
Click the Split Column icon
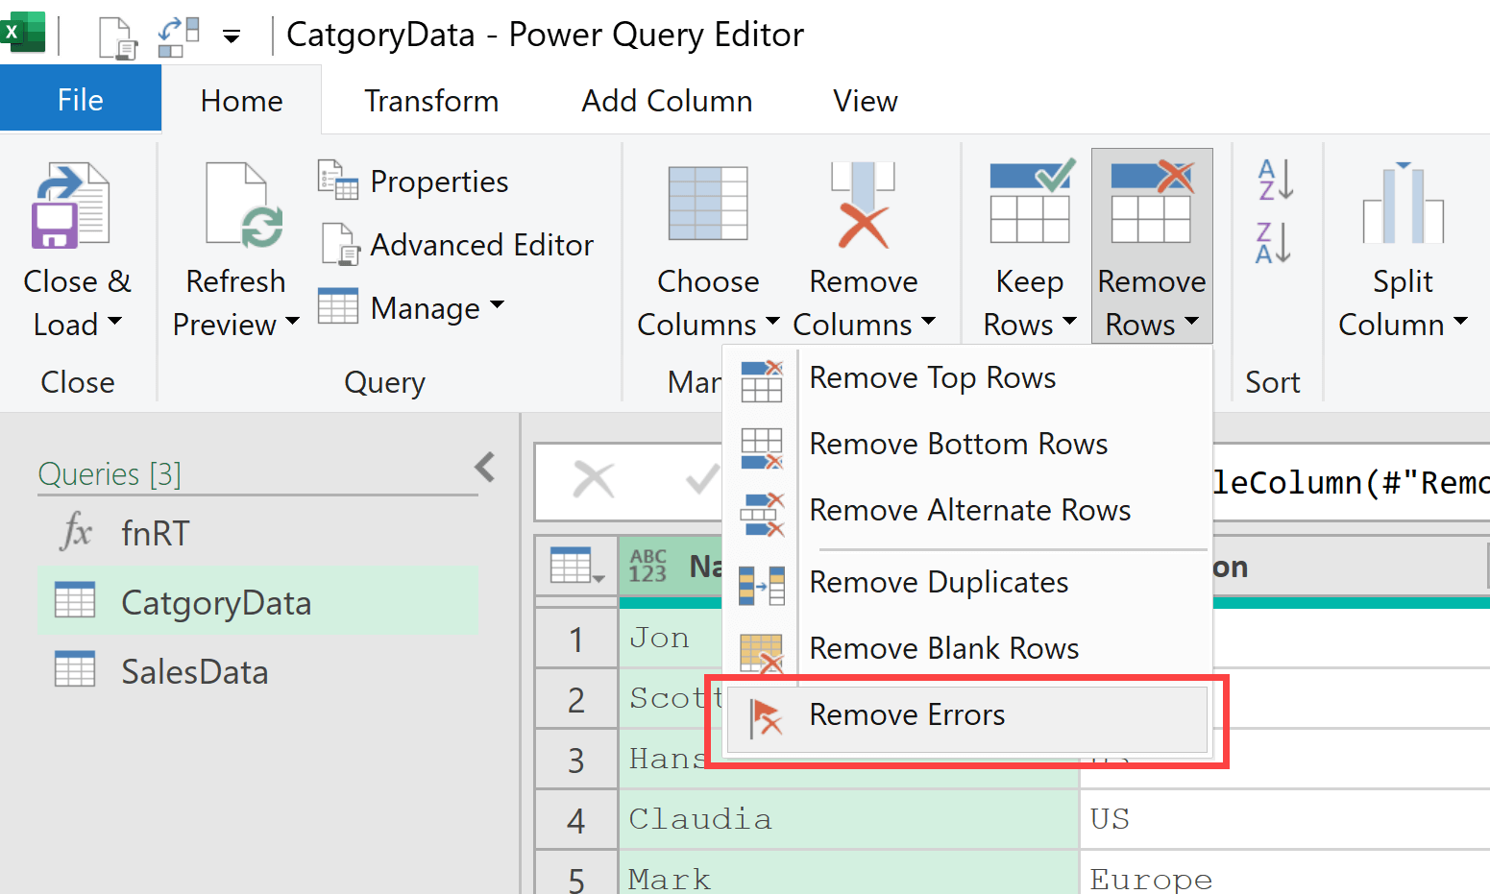pyautogui.click(x=1403, y=204)
